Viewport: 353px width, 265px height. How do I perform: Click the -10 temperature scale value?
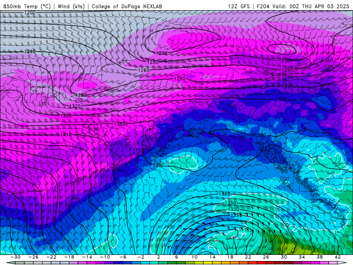pyautogui.click(x=105, y=257)
